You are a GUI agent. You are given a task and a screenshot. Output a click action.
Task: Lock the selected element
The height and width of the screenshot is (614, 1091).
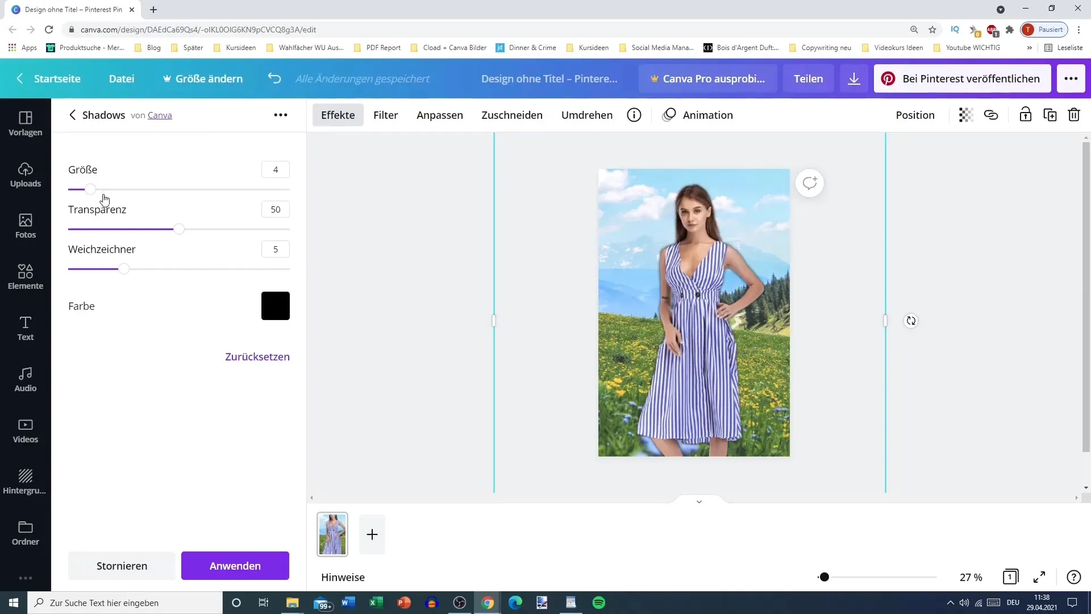pyautogui.click(x=1026, y=115)
